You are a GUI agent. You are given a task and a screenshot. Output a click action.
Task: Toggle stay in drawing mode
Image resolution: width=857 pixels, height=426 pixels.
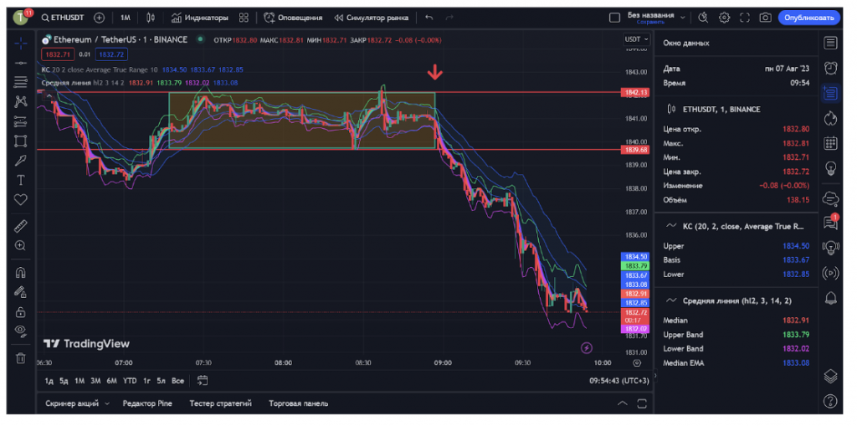tap(21, 292)
